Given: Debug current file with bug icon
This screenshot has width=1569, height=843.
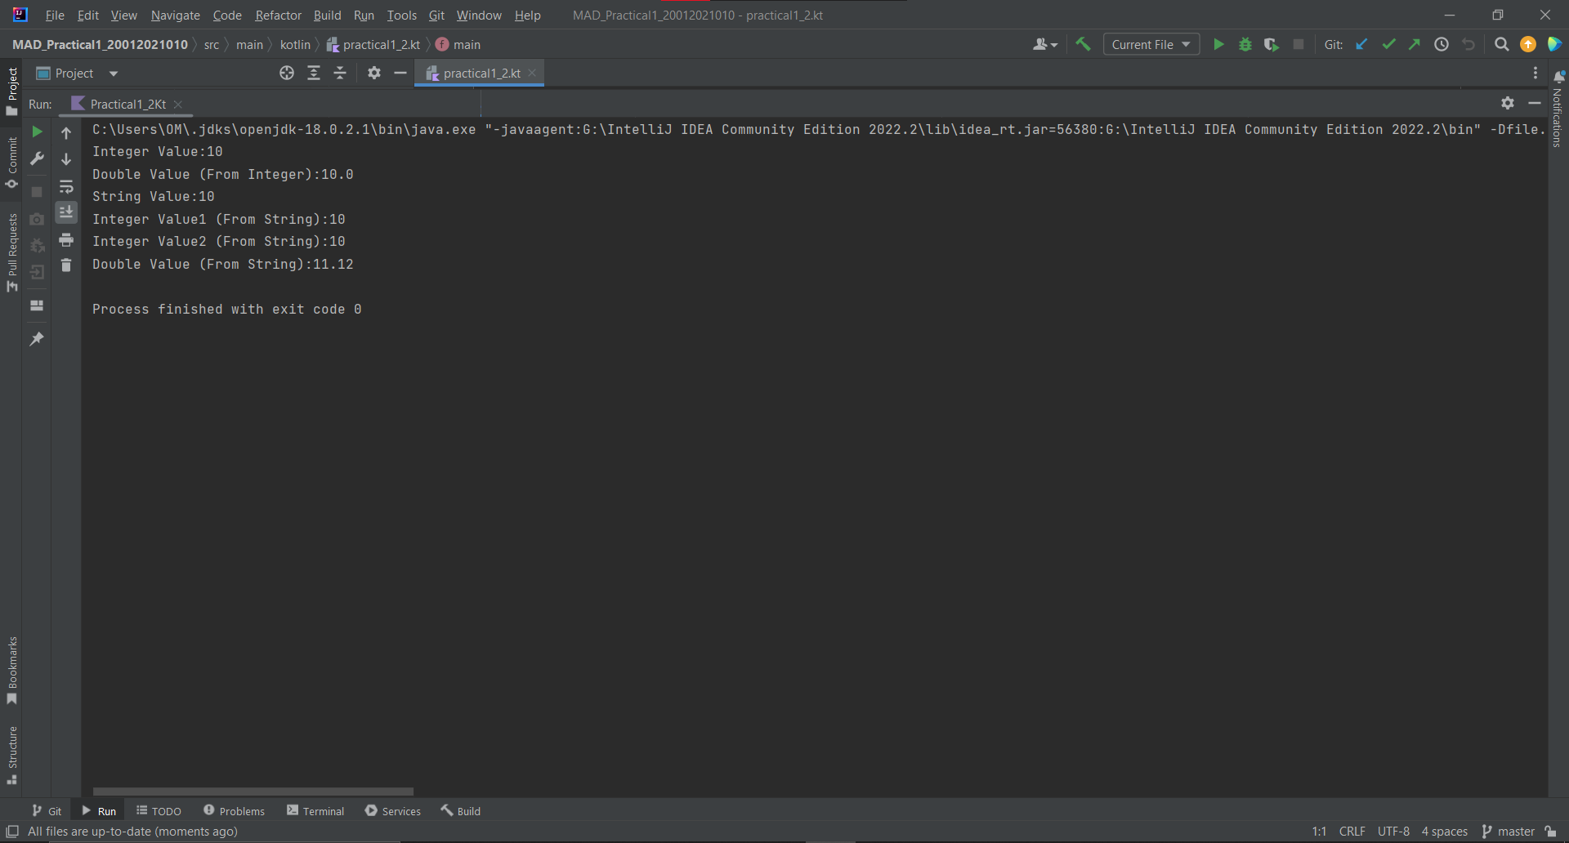Looking at the screenshot, I should pyautogui.click(x=1245, y=44).
